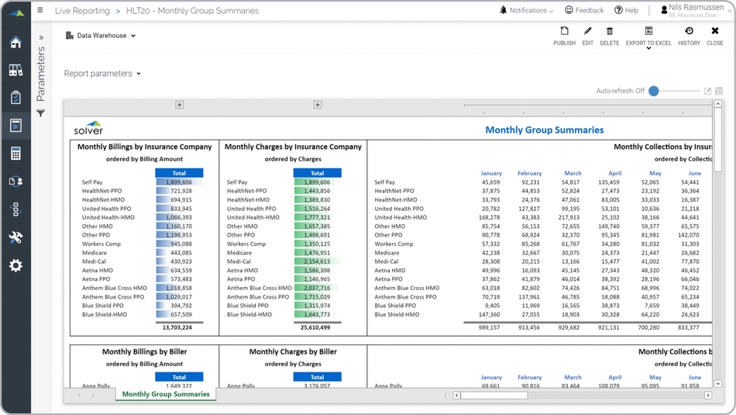Open the Data Warehouse dropdown
This screenshot has height=415, width=736.
click(101, 36)
